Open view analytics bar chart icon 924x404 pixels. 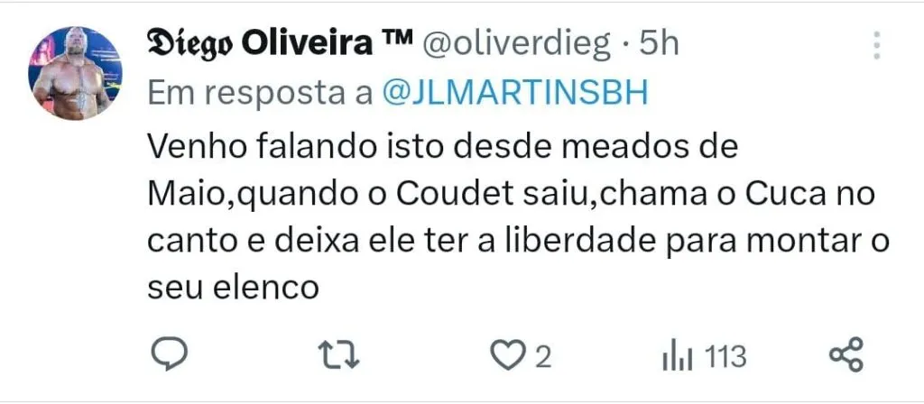click(677, 357)
